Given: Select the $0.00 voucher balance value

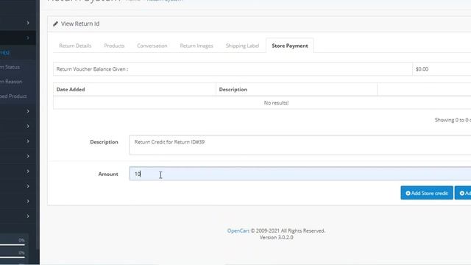Looking at the screenshot, I should (x=422, y=69).
